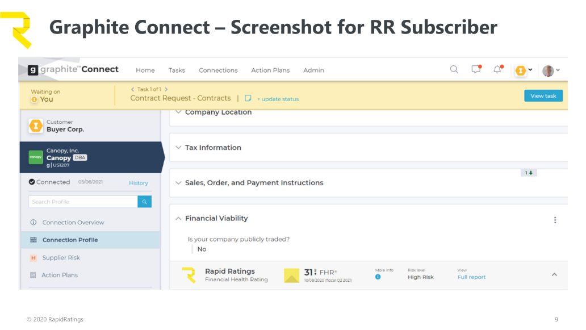Click the note icon beside update status
The image size is (586, 330).
point(248,98)
